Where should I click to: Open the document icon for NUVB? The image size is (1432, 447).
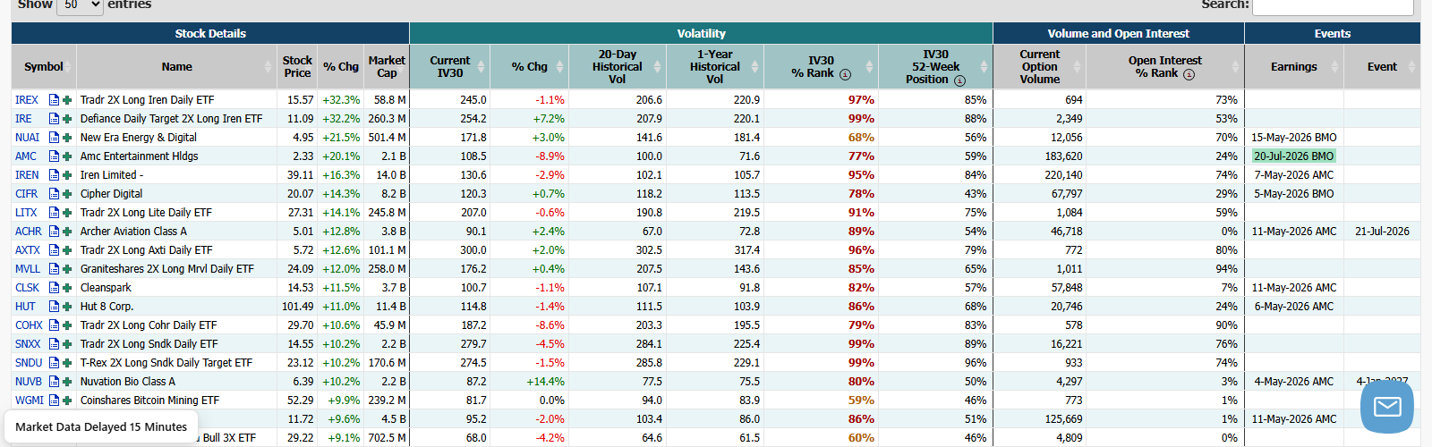pos(54,382)
